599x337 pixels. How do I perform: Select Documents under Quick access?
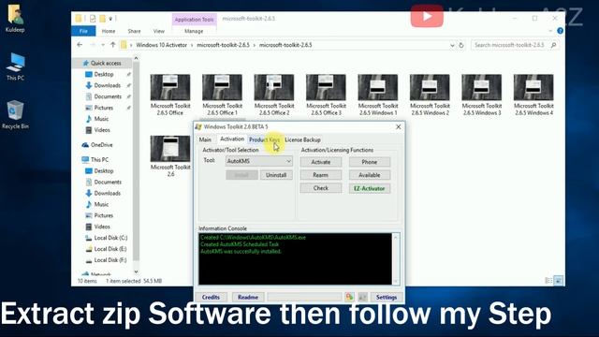pyautogui.click(x=108, y=96)
